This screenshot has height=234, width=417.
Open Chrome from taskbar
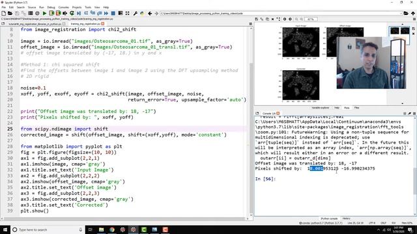[112, 229]
